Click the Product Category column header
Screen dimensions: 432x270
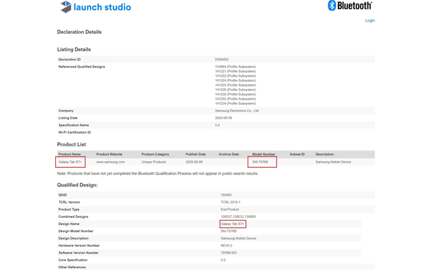point(155,154)
